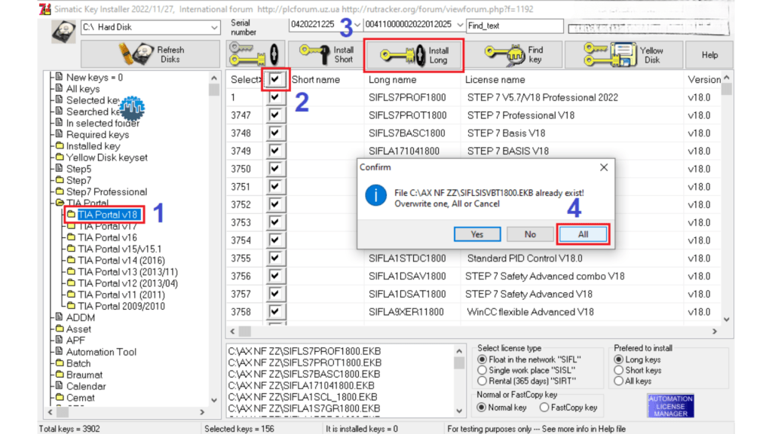772x434 pixels.
Task: Open the Step7 Professional folder
Action: point(106,191)
